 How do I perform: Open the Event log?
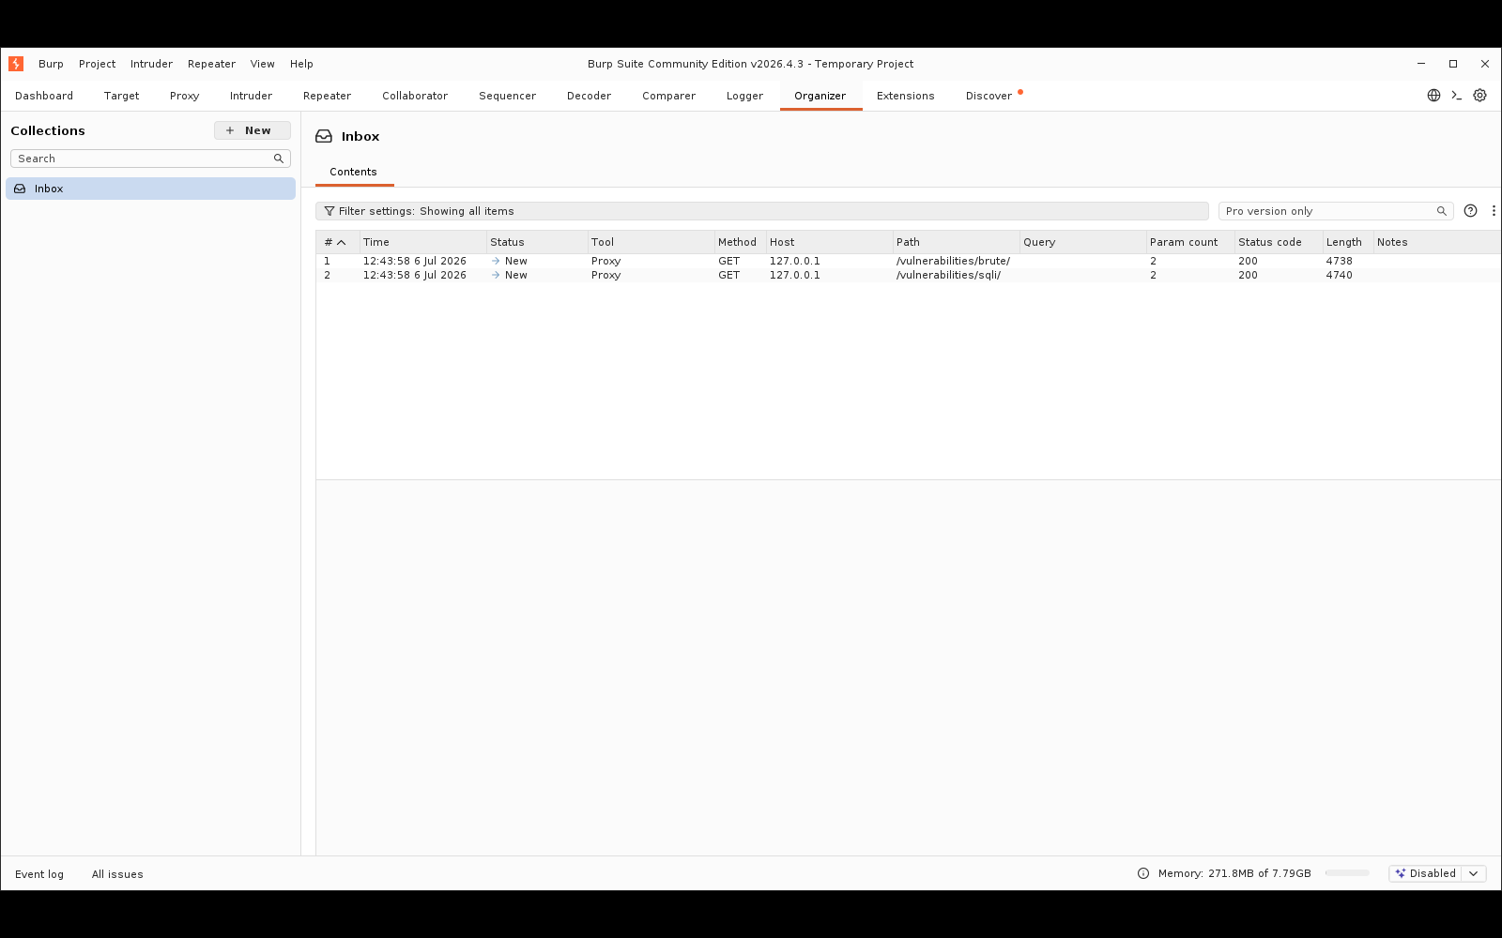point(39,874)
